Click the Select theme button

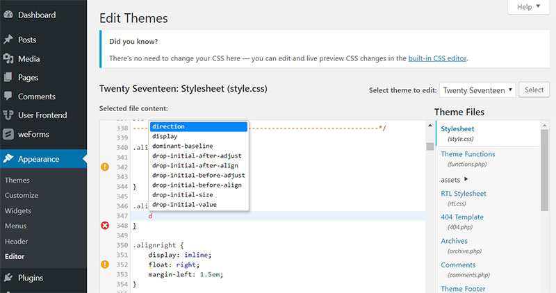pyautogui.click(x=534, y=90)
